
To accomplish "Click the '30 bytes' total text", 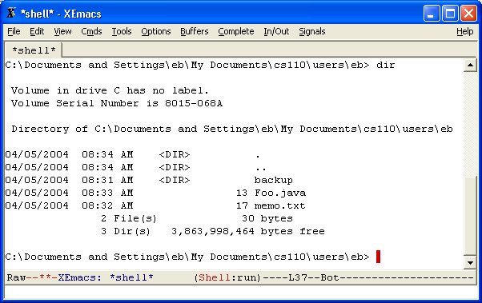I will [x=267, y=218].
